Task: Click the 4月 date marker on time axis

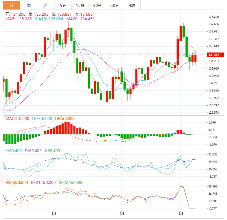Action: pyautogui.click(x=121, y=214)
